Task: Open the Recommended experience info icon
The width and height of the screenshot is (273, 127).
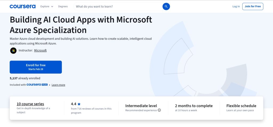Action: (159, 110)
